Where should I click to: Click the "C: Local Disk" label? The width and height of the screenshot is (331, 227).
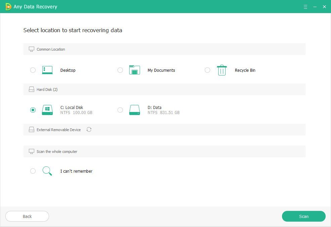[72, 107]
